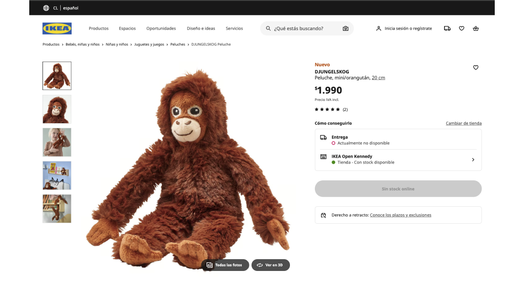This screenshot has height=295, width=524.
Task: Open the favorites heart in header
Action: pos(462,28)
